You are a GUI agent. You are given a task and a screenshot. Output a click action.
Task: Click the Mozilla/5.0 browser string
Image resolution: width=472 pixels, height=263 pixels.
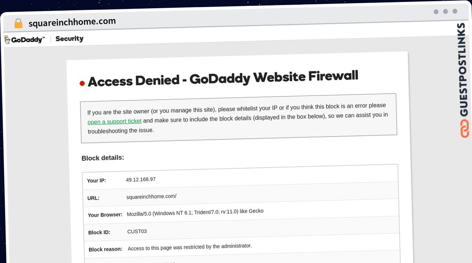click(x=195, y=213)
